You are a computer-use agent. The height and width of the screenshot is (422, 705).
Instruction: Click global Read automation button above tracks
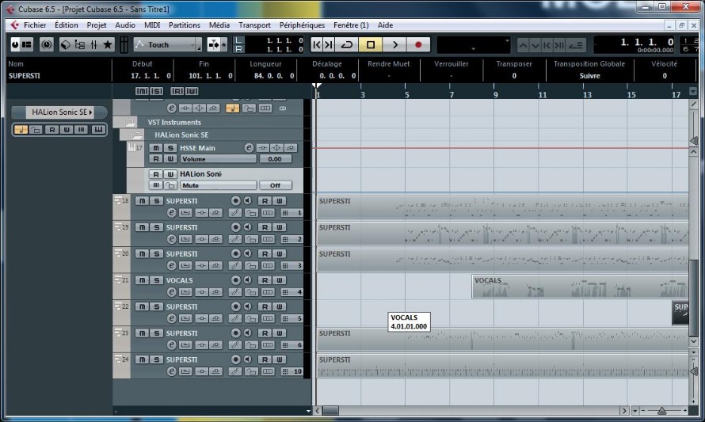coord(177,91)
